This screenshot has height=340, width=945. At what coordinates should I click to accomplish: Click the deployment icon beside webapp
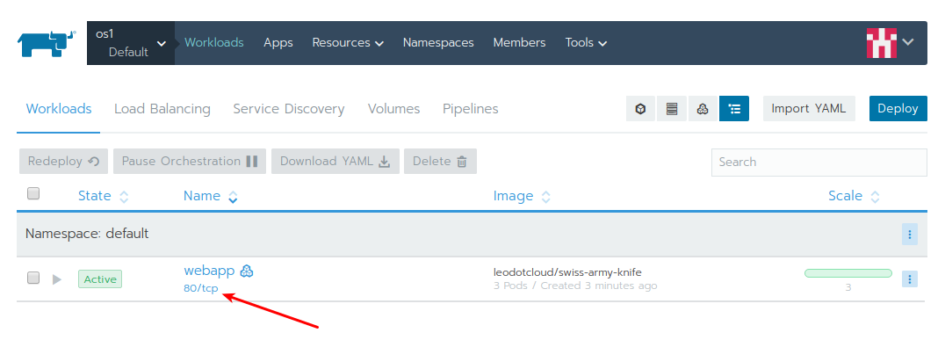(x=247, y=271)
